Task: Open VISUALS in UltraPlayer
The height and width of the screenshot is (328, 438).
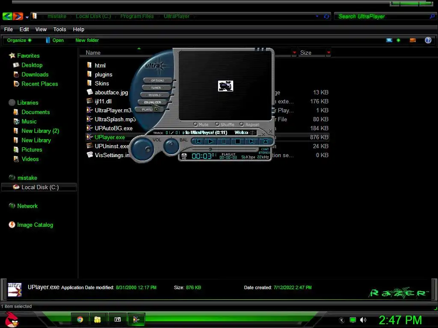Action: point(154,95)
